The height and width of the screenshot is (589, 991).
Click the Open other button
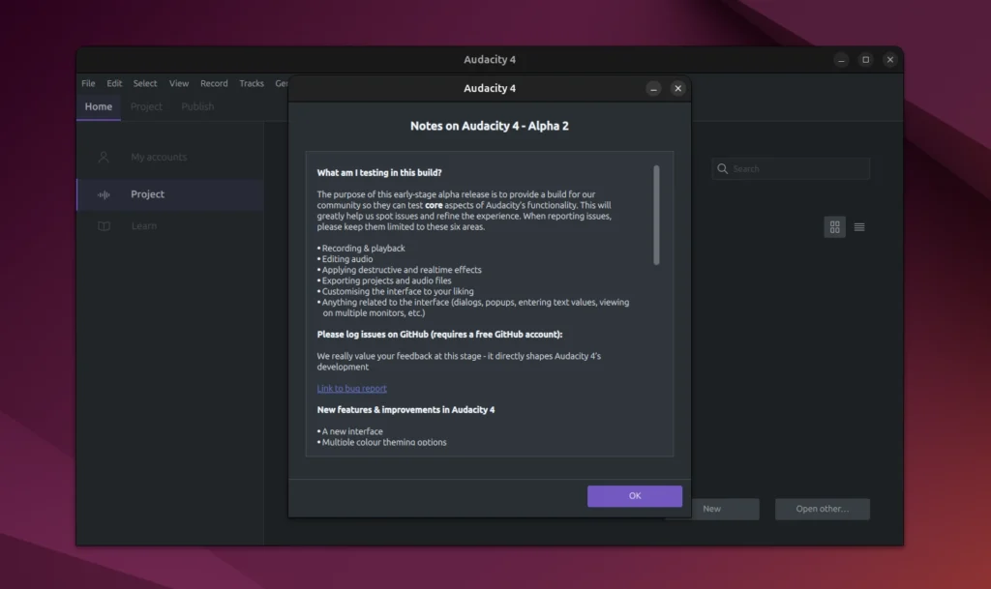(822, 508)
